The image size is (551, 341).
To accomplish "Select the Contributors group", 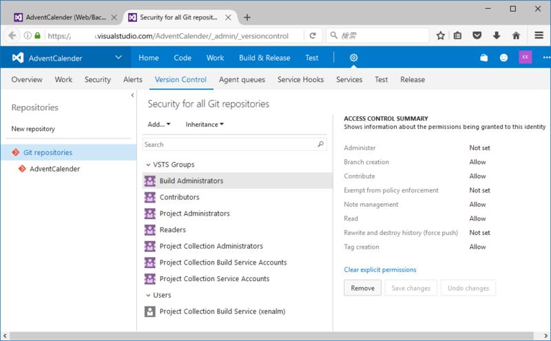I will (237, 197).
